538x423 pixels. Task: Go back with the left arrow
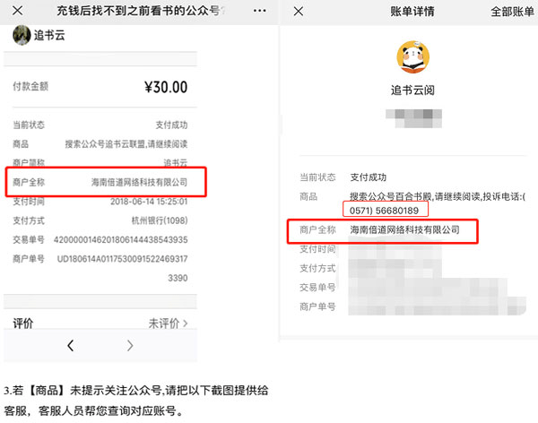71,345
